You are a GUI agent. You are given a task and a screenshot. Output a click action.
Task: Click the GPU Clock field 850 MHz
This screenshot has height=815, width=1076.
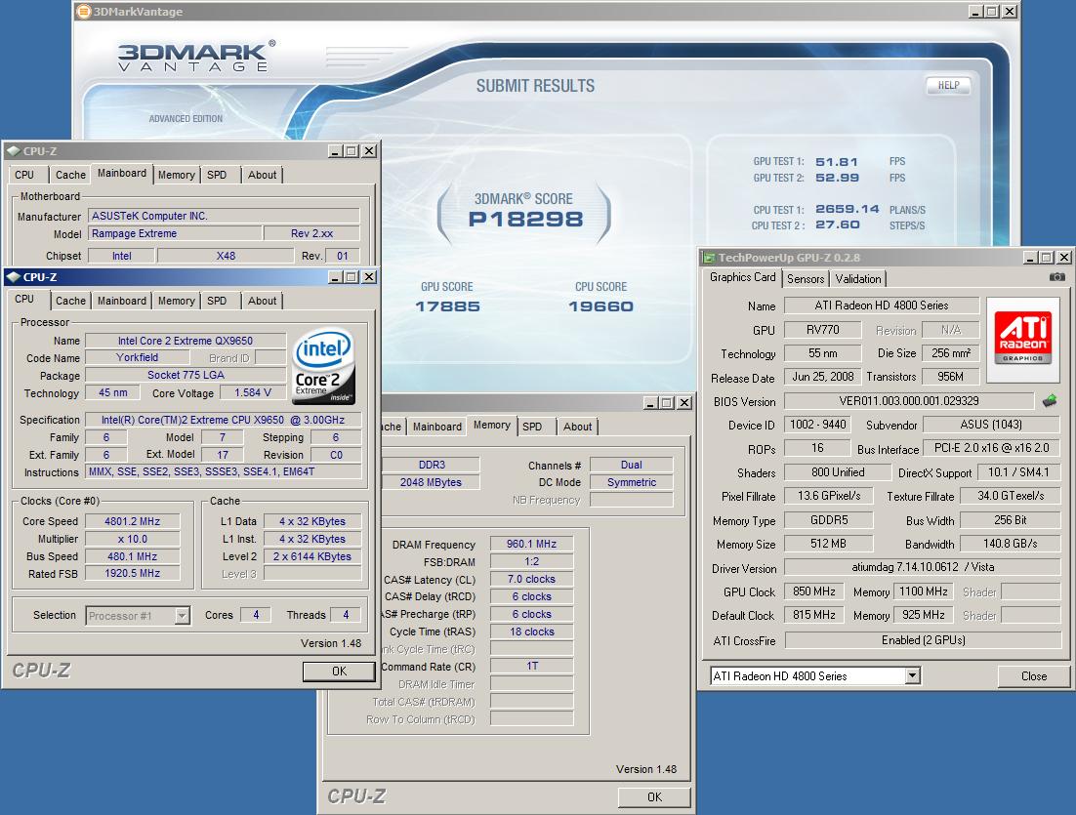point(814,591)
